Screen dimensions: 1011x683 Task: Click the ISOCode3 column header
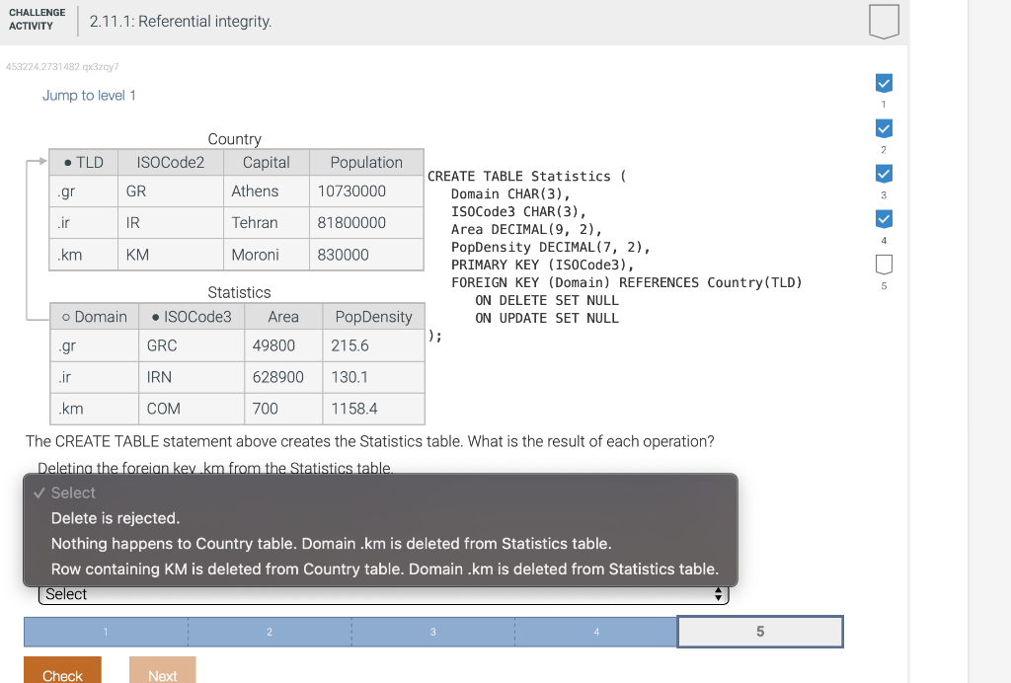192,317
